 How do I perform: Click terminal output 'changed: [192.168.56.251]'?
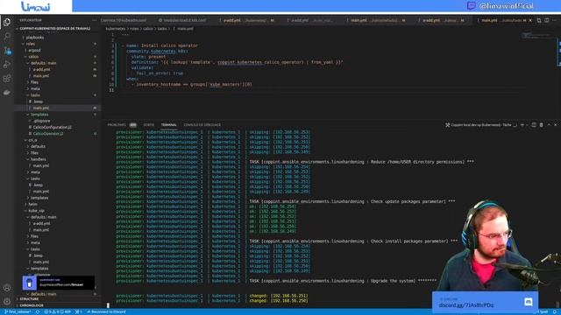click(279, 296)
